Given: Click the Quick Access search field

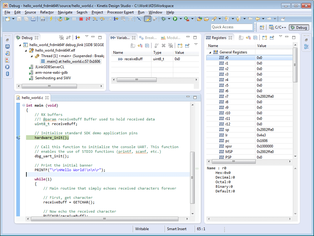Looking at the screenshot, I should [232, 27].
